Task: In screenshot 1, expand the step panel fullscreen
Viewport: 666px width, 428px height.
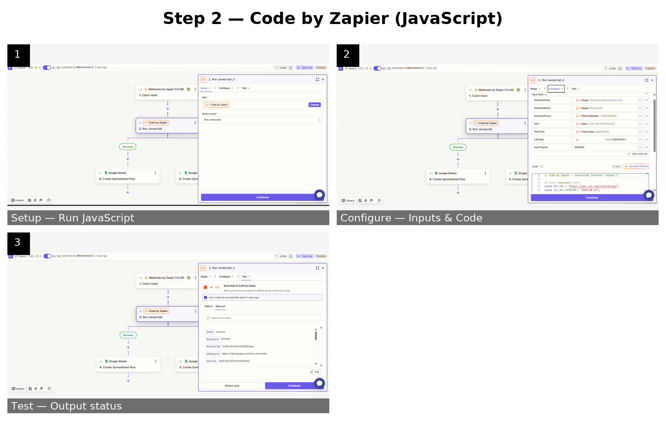Action: (317, 79)
